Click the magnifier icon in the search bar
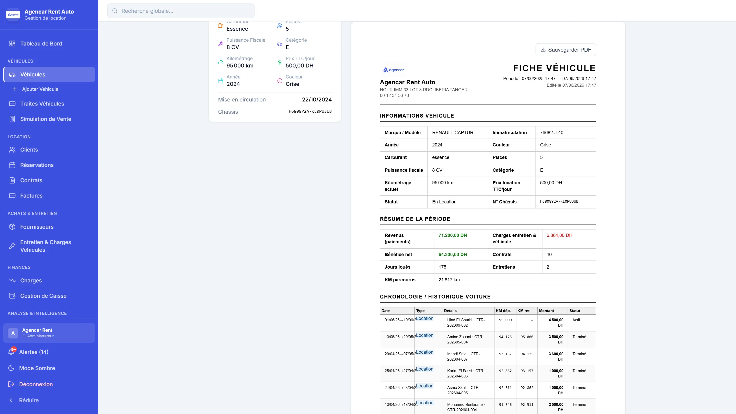Viewport: 736px width, 414px height. pyautogui.click(x=115, y=11)
